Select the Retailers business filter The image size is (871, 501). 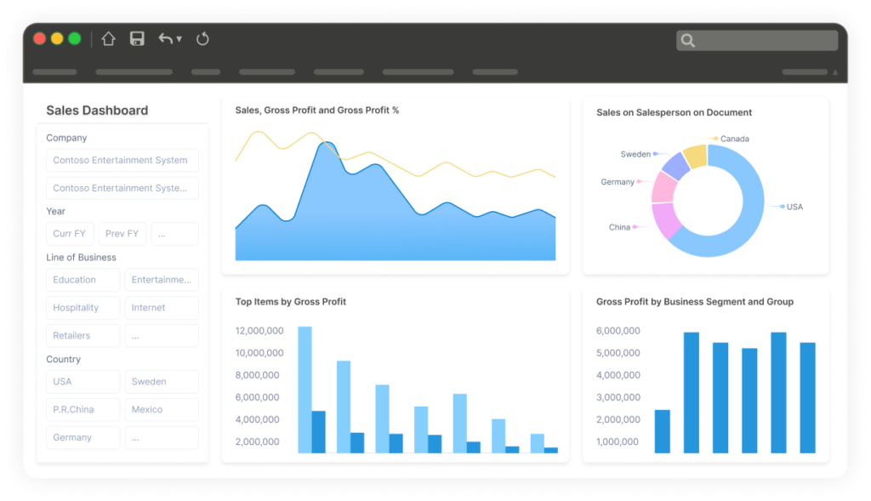(x=83, y=335)
